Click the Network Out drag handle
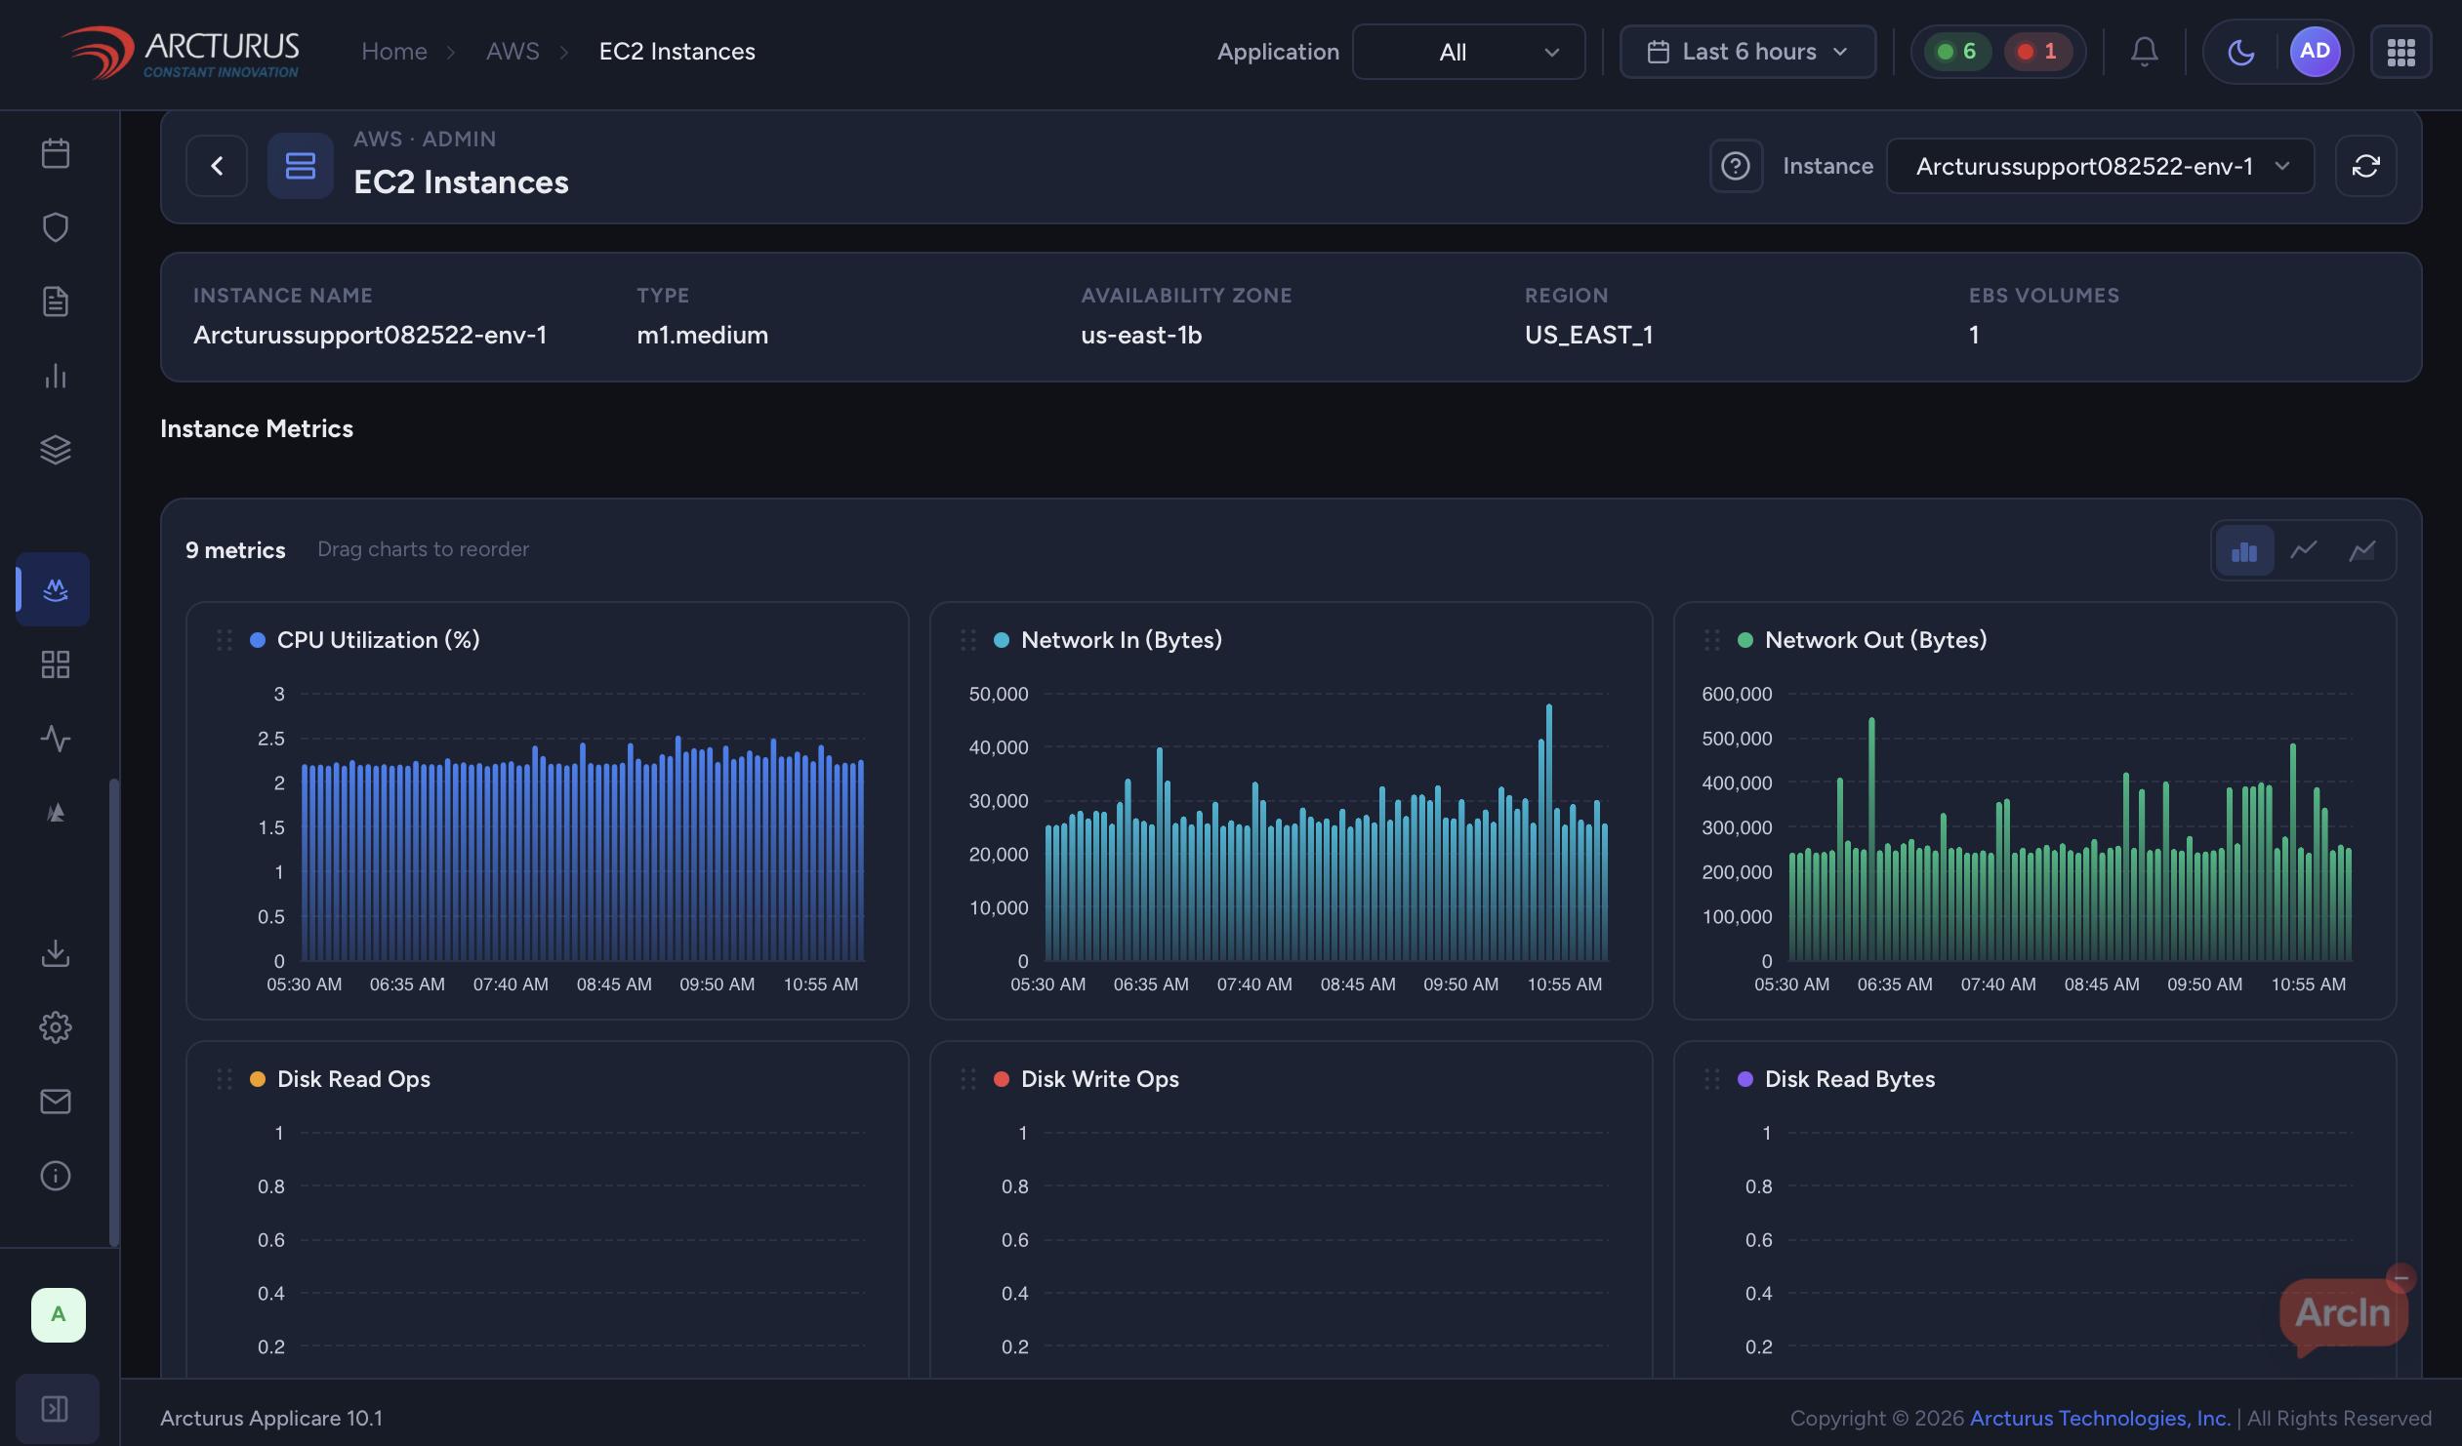This screenshot has width=2462, height=1446. (x=1711, y=640)
